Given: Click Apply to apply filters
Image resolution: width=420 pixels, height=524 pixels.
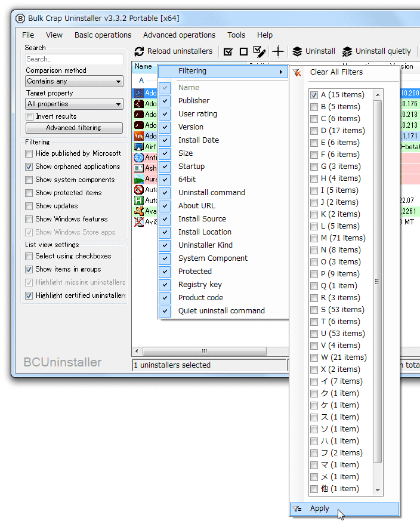Looking at the screenshot, I should click(344, 509).
